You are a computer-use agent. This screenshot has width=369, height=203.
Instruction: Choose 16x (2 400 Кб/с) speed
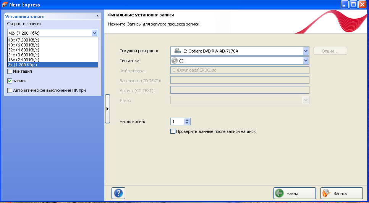tap(53, 60)
